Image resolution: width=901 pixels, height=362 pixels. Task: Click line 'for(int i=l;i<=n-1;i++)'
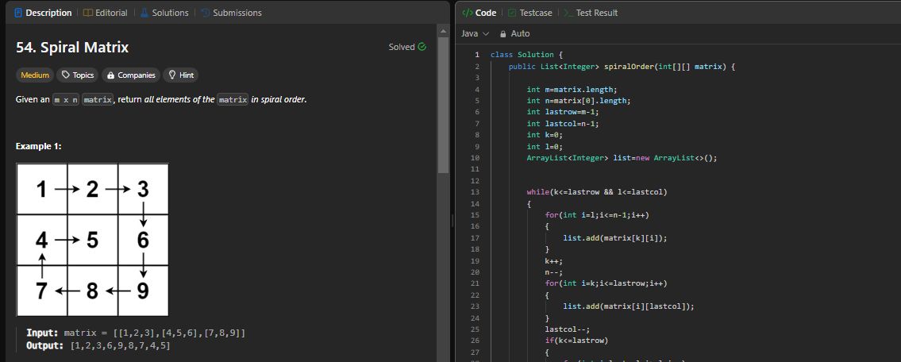pos(597,215)
